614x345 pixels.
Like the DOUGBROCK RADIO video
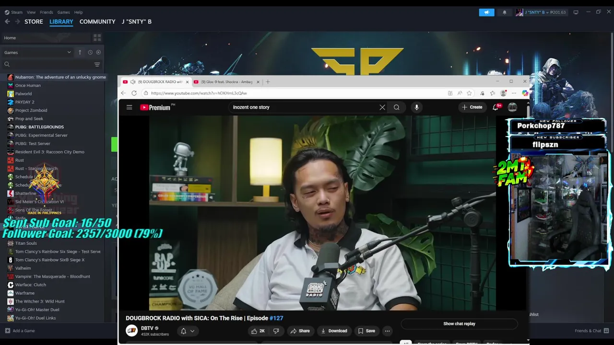click(x=258, y=331)
